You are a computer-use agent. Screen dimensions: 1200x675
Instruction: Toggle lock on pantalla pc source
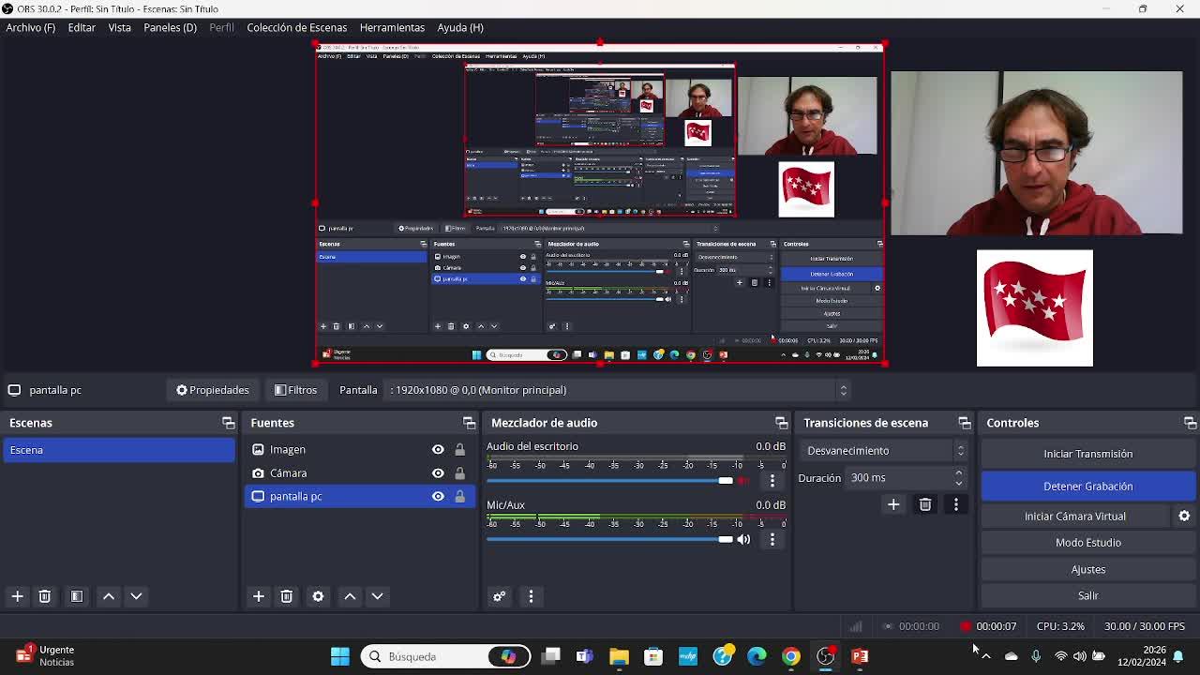(459, 496)
